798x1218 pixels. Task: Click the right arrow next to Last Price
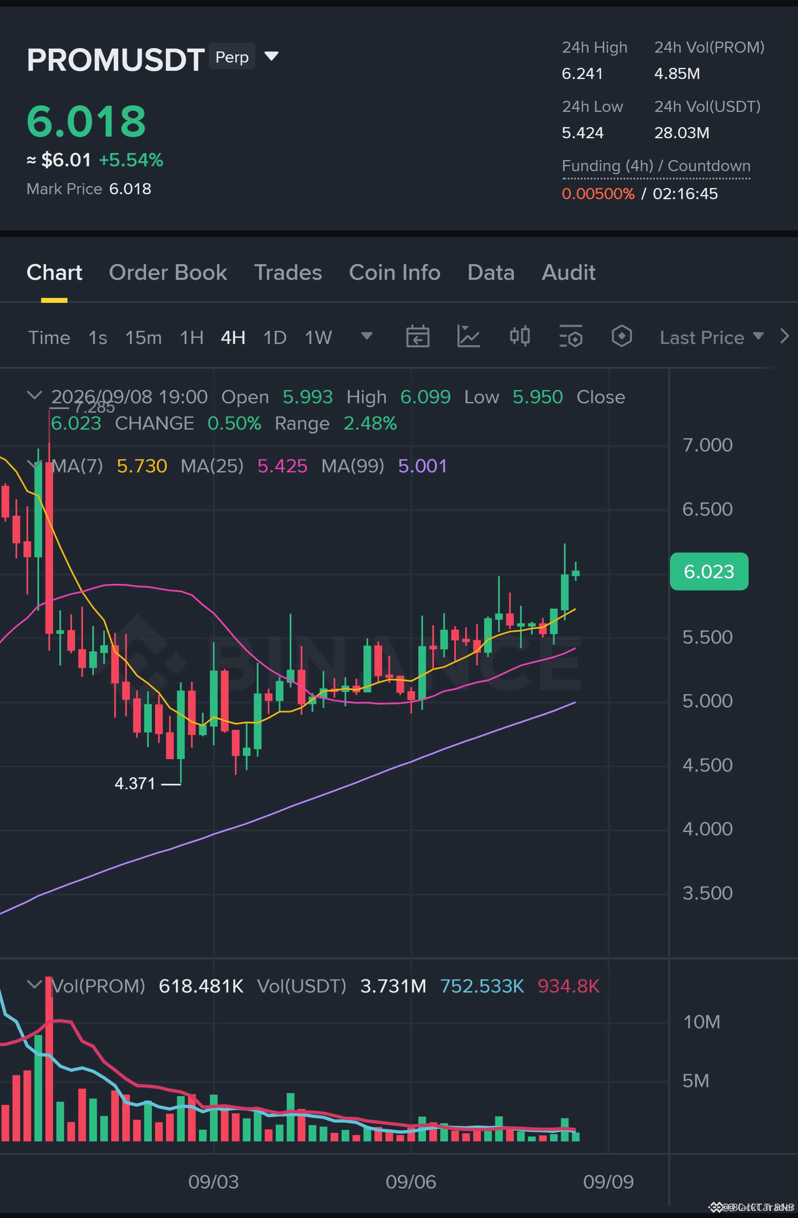[x=784, y=337]
